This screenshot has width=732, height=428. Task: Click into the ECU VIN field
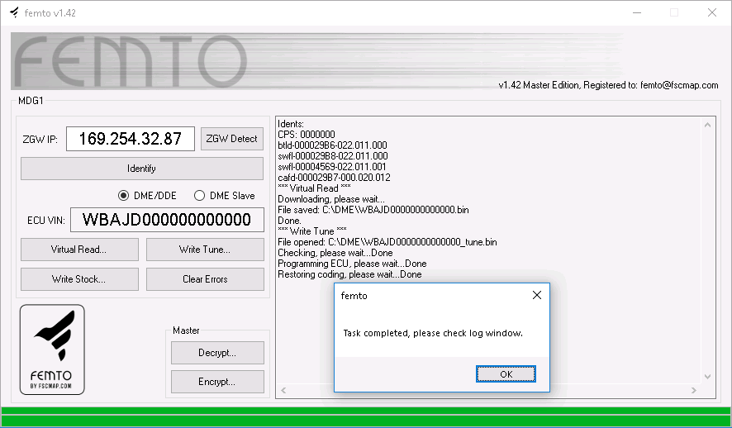[167, 220]
